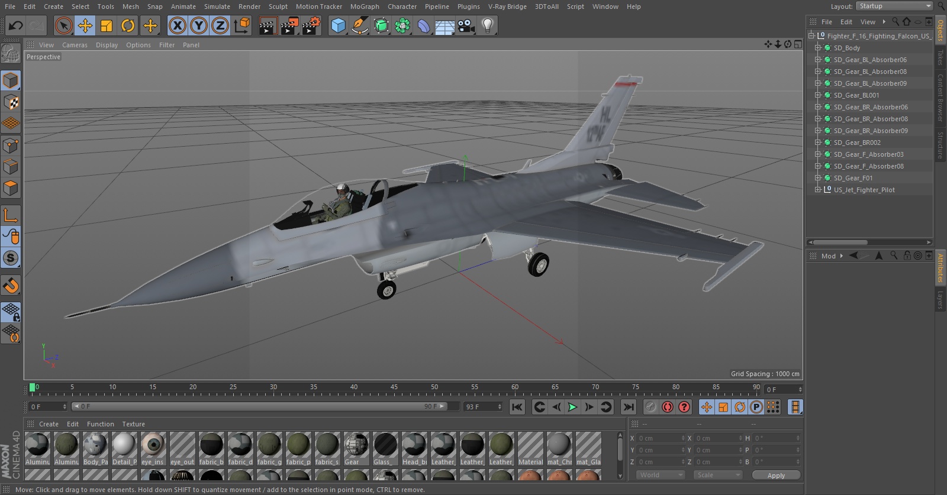Toggle Y axis lock
The width and height of the screenshot is (947, 495).
[x=199, y=25]
